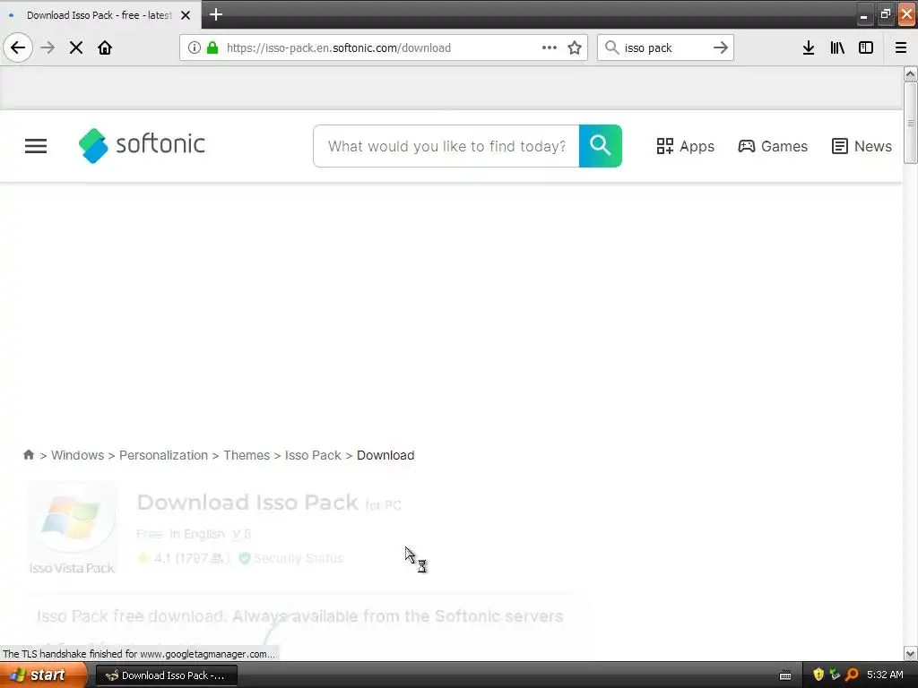Go back with the browser back arrow
Viewport: 918px width, 688px height.
tap(18, 47)
